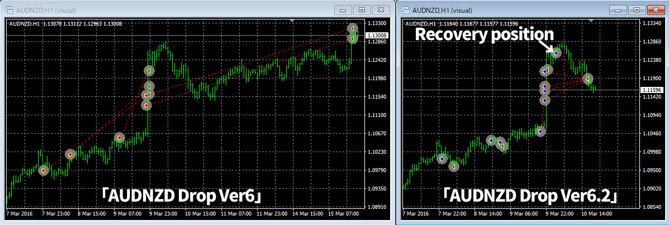Viewport: 669px width, 225px height.
Task: Click price level 1.08910 on left chart axis
Action: point(376,207)
